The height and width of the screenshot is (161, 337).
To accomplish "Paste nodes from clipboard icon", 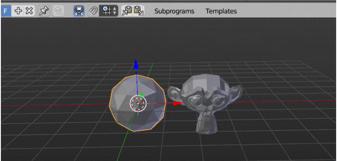I will [x=139, y=11].
